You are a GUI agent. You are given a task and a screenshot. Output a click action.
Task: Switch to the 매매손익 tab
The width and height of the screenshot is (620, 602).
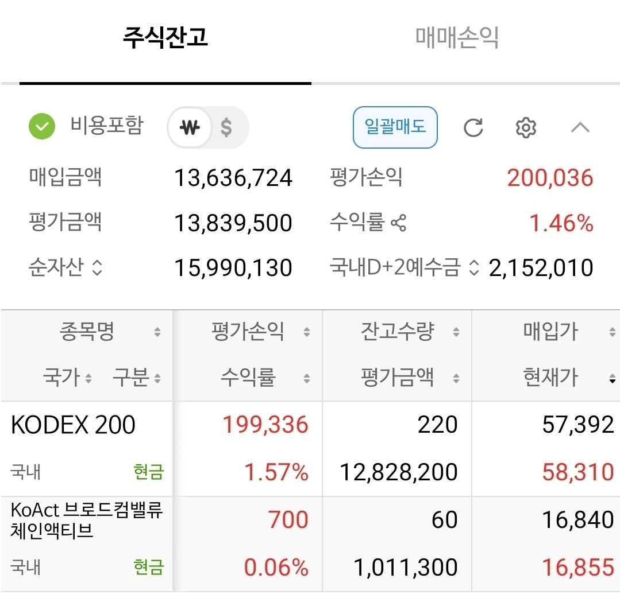pos(457,38)
